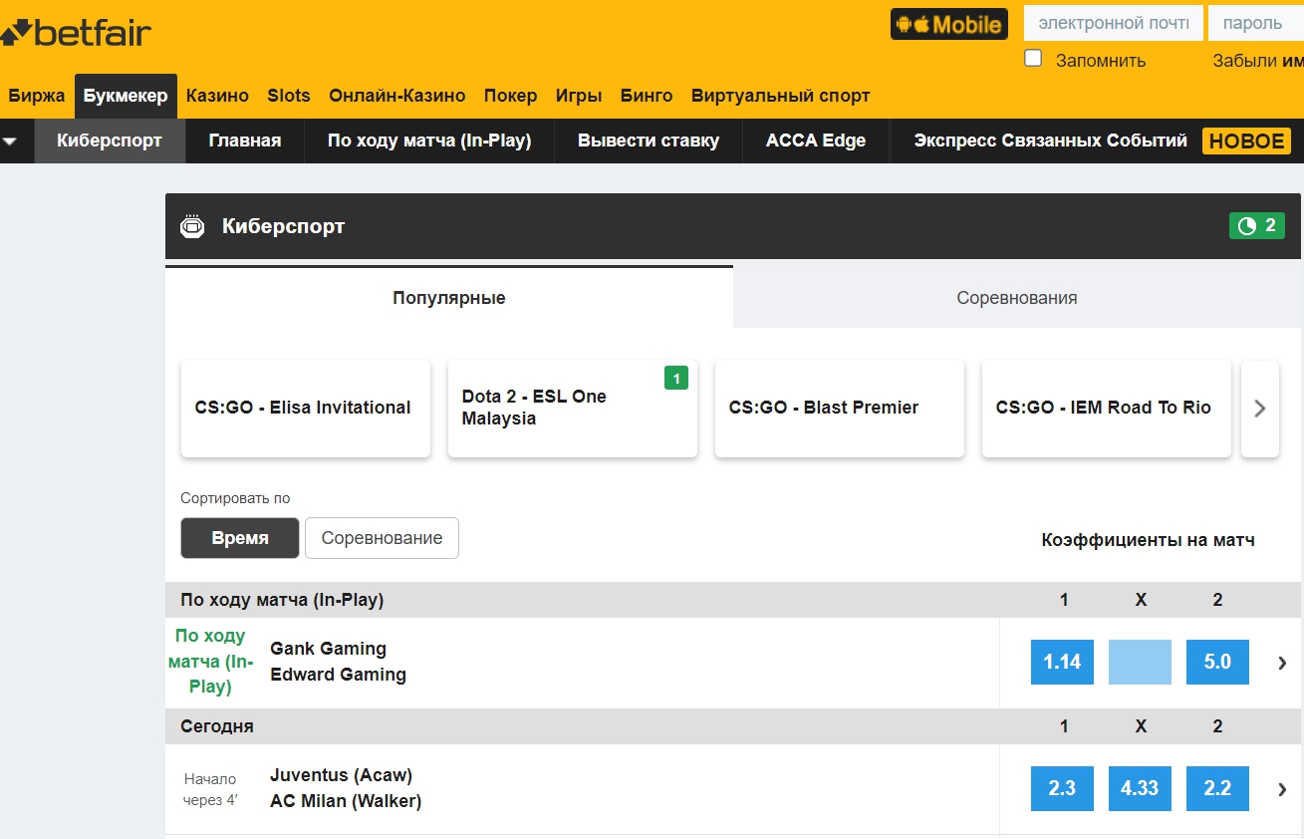Open the Mobile apps badge

click(948, 24)
